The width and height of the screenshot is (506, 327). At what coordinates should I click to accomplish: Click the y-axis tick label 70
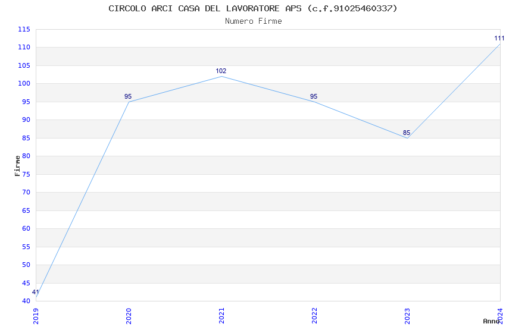point(26,192)
